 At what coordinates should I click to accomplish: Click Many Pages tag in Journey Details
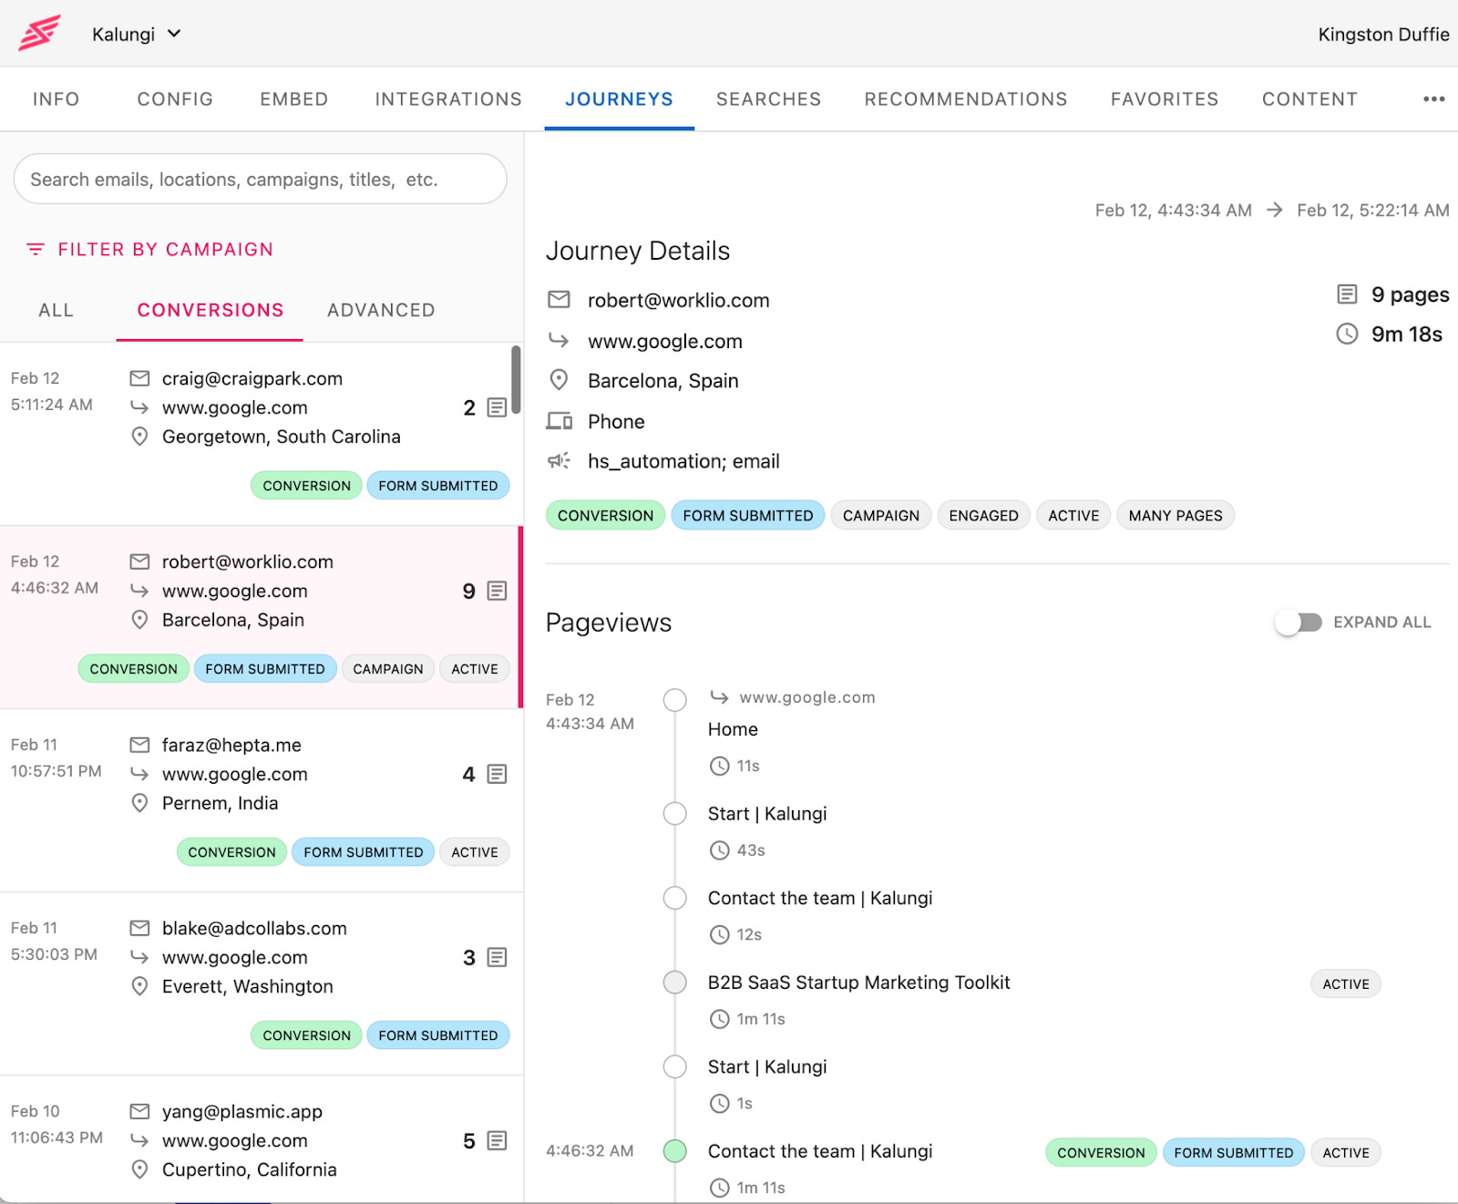click(x=1176, y=515)
